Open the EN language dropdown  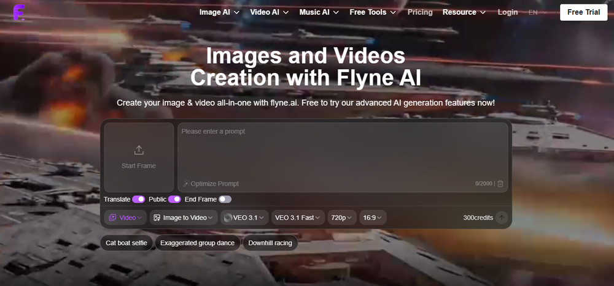tap(538, 12)
